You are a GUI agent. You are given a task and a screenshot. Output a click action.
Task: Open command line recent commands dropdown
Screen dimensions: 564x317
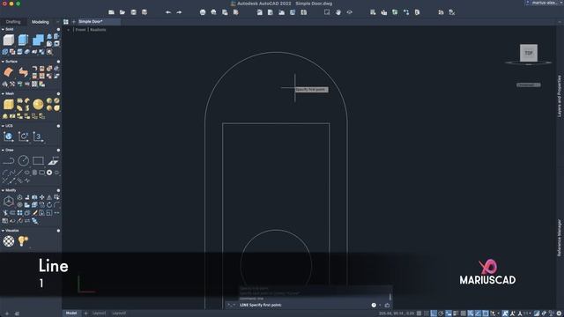coord(231,305)
